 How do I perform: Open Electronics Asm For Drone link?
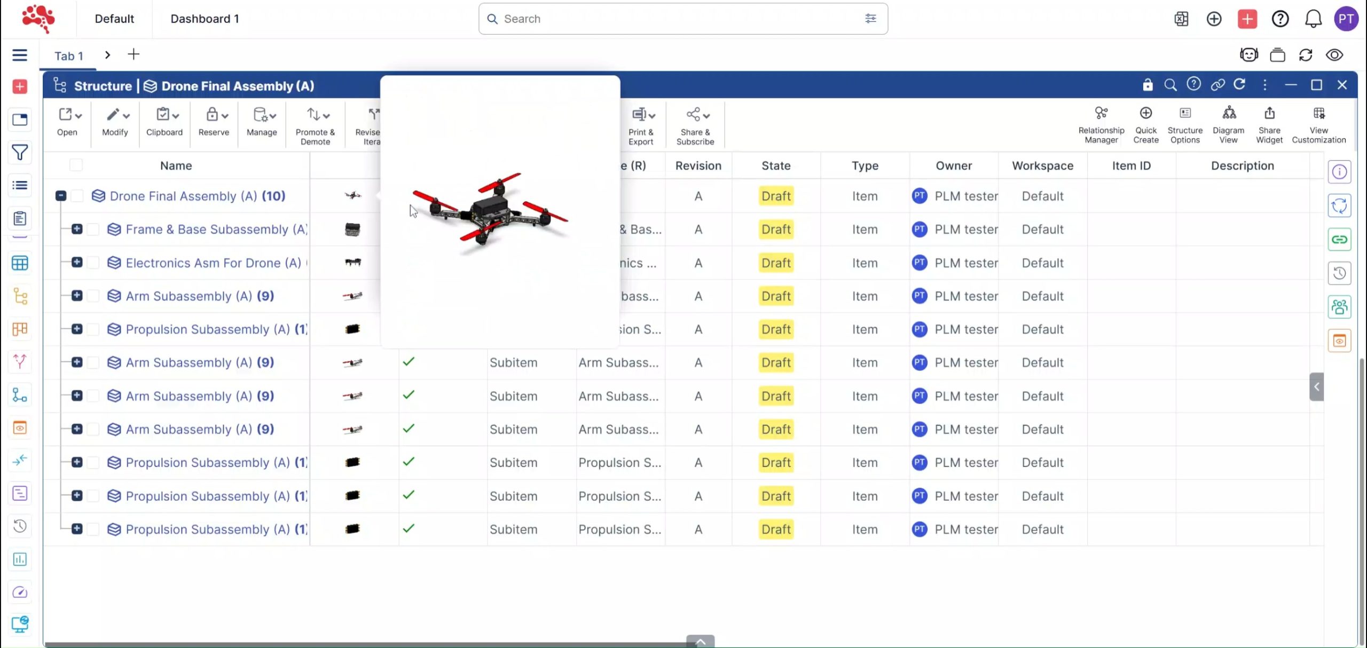[x=213, y=263]
